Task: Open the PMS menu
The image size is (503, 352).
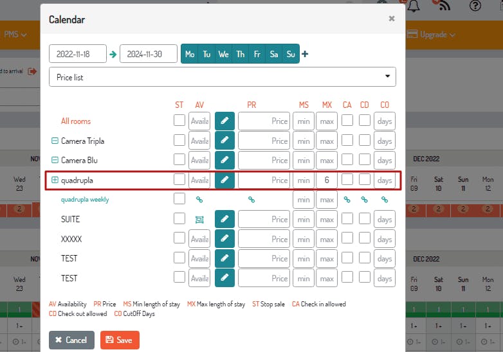Action: click(x=15, y=34)
